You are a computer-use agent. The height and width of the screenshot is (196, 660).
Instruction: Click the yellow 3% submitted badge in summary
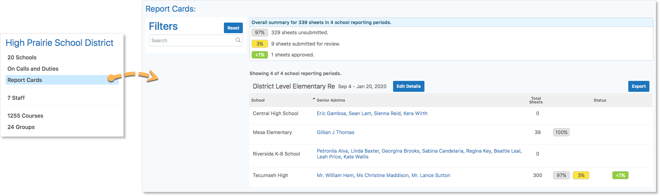pos(260,44)
